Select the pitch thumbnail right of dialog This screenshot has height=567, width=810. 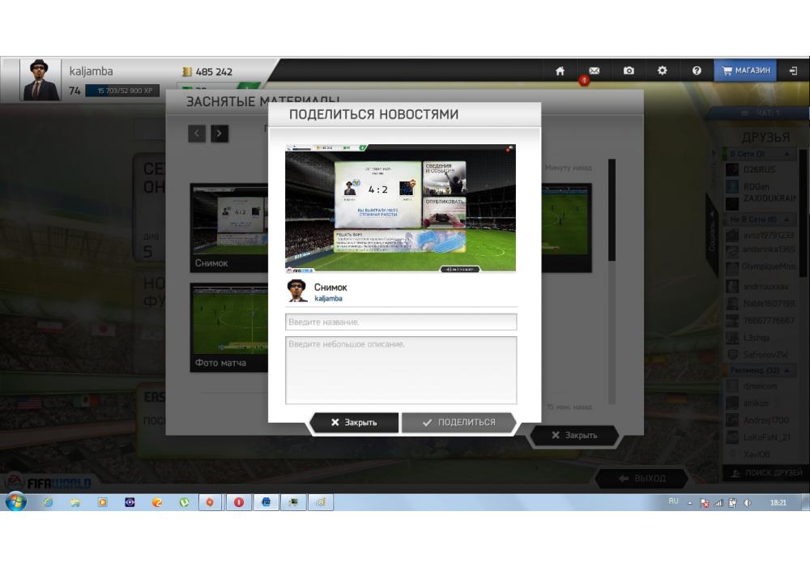[566, 228]
